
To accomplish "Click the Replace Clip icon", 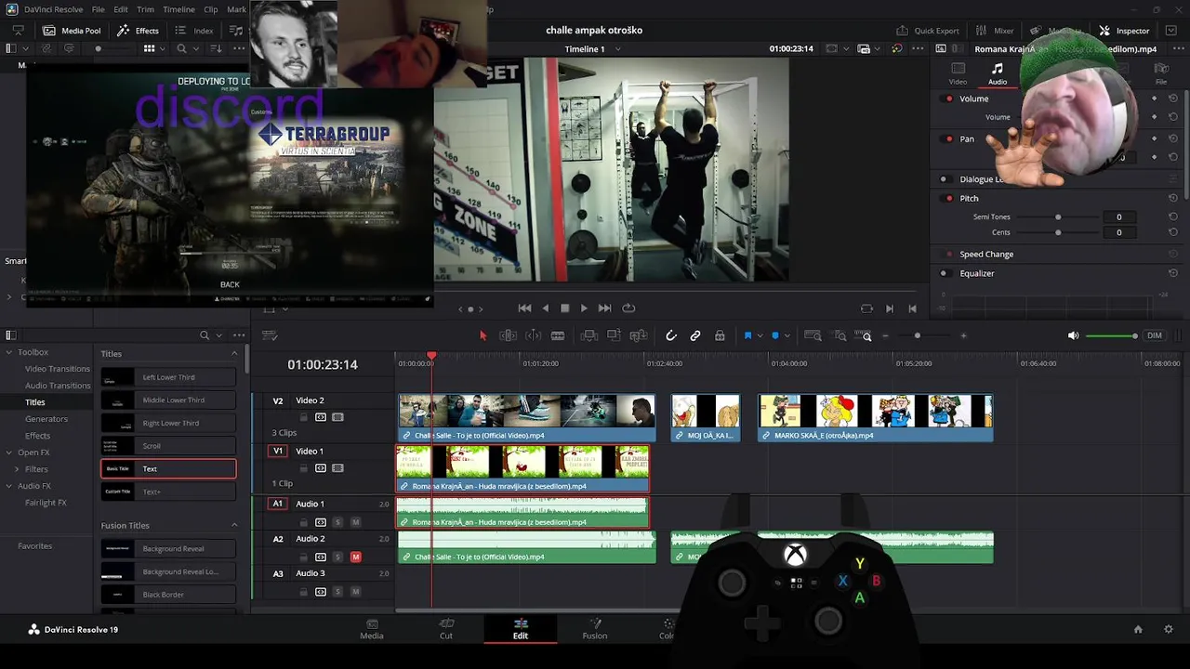I will (x=639, y=335).
